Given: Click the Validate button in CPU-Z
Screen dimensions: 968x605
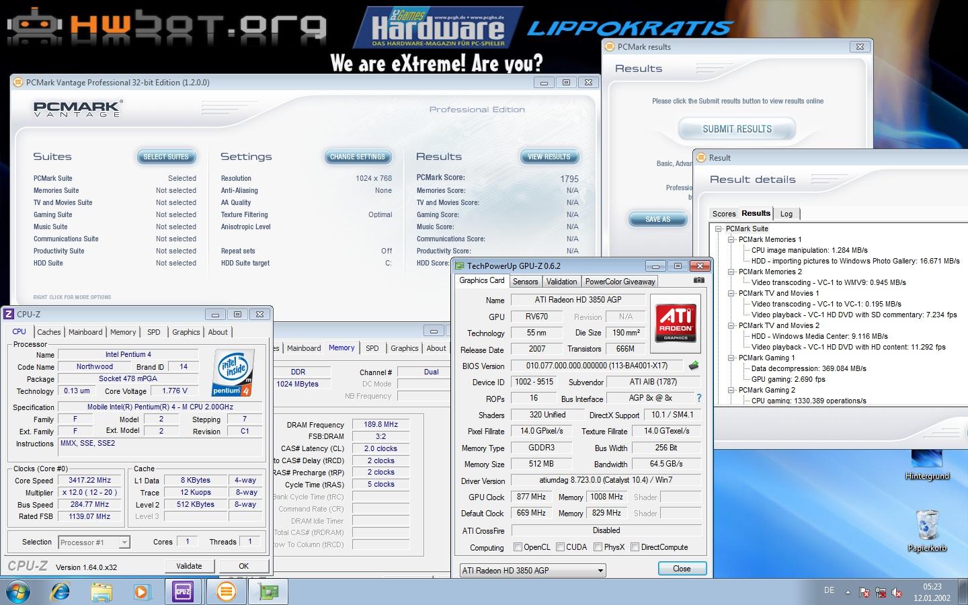Looking at the screenshot, I should [189, 566].
